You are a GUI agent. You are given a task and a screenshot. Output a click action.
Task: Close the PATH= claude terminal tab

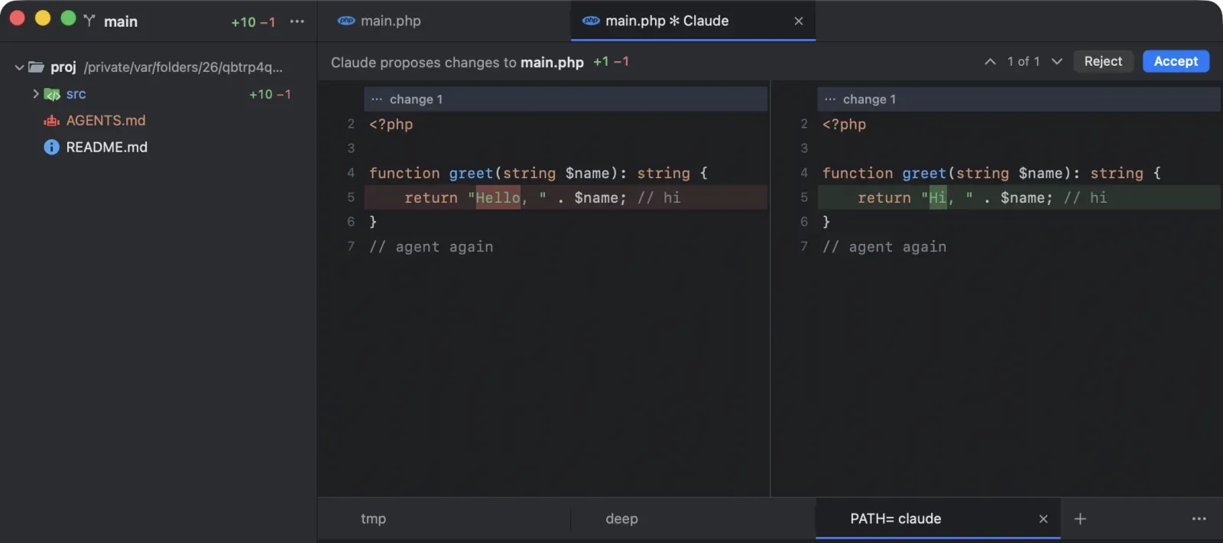click(1043, 519)
